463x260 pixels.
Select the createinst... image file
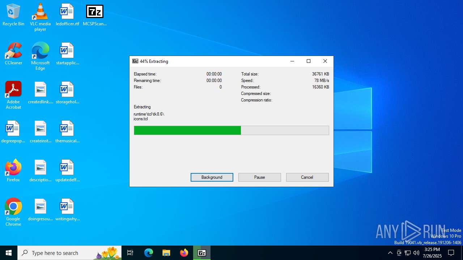point(40,132)
